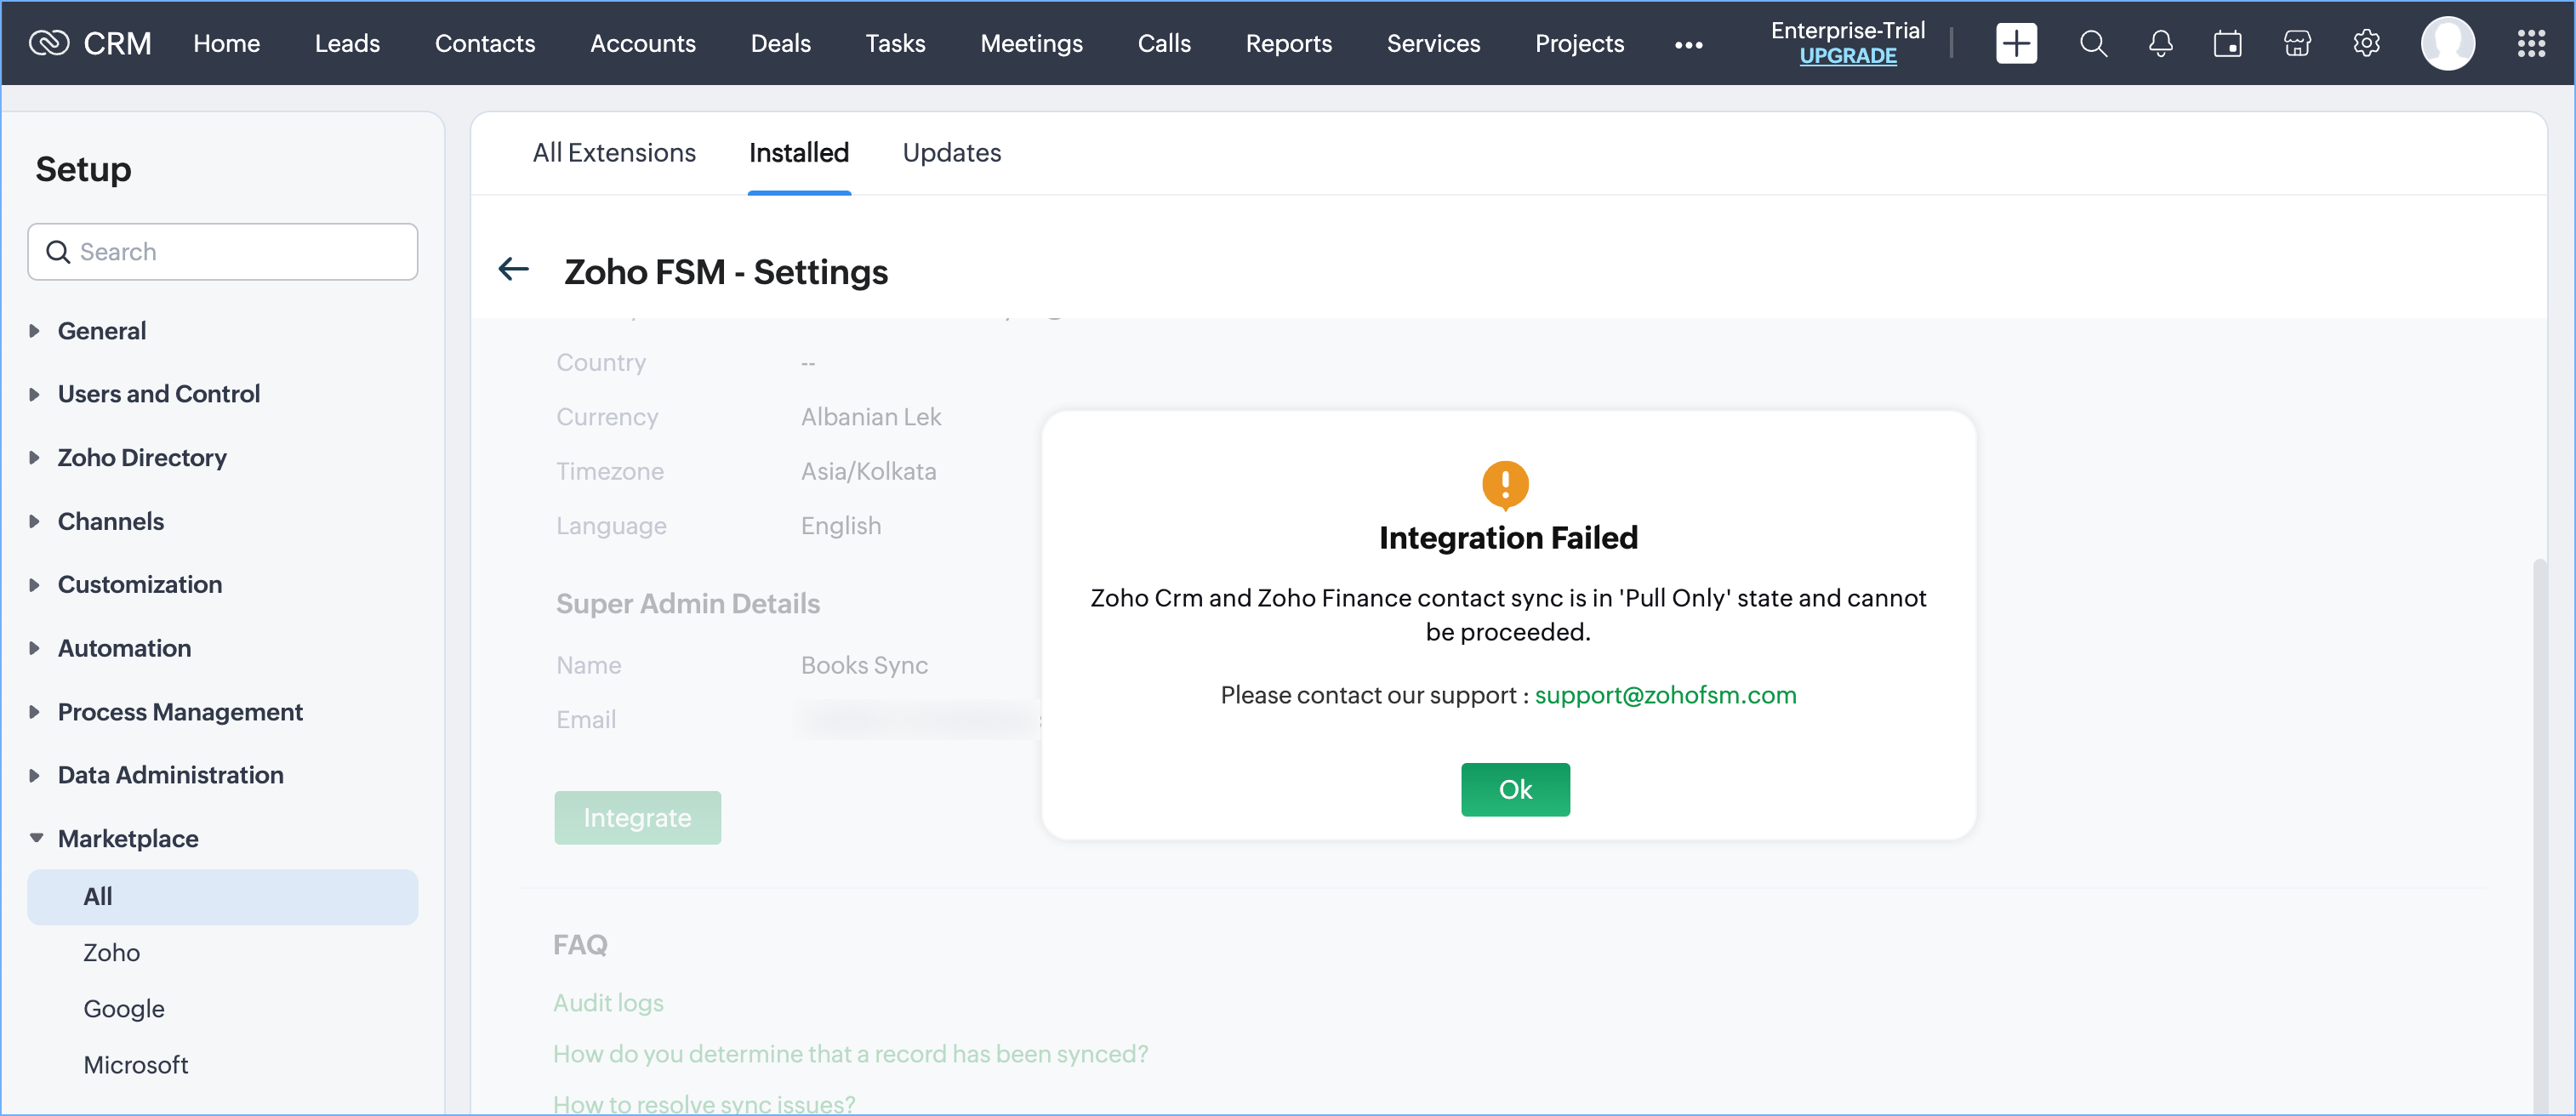The image size is (2576, 1116).
Task: Select Google under Marketplace
Action: click(124, 1008)
